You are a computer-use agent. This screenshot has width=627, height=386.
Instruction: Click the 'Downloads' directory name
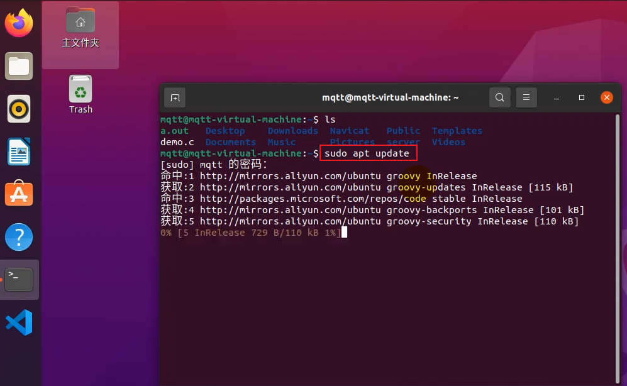coord(293,131)
